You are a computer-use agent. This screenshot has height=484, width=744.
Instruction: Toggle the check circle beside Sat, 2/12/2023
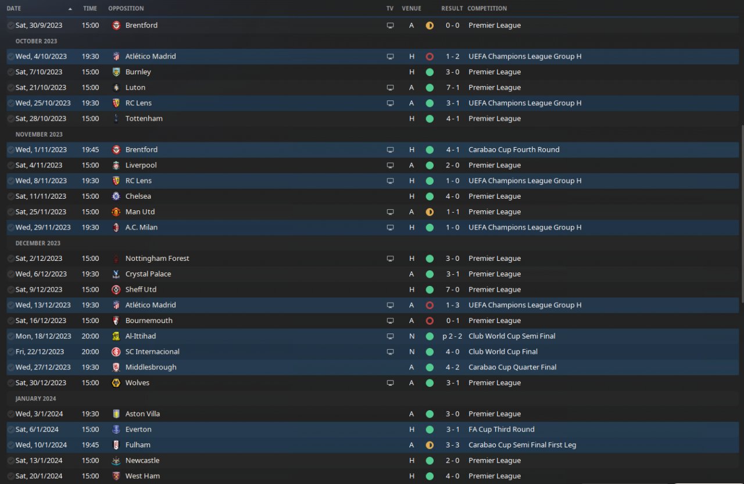[11, 259]
